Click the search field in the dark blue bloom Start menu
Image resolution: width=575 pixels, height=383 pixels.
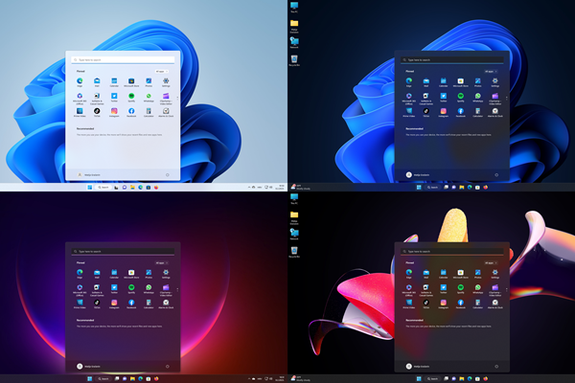(x=451, y=59)
